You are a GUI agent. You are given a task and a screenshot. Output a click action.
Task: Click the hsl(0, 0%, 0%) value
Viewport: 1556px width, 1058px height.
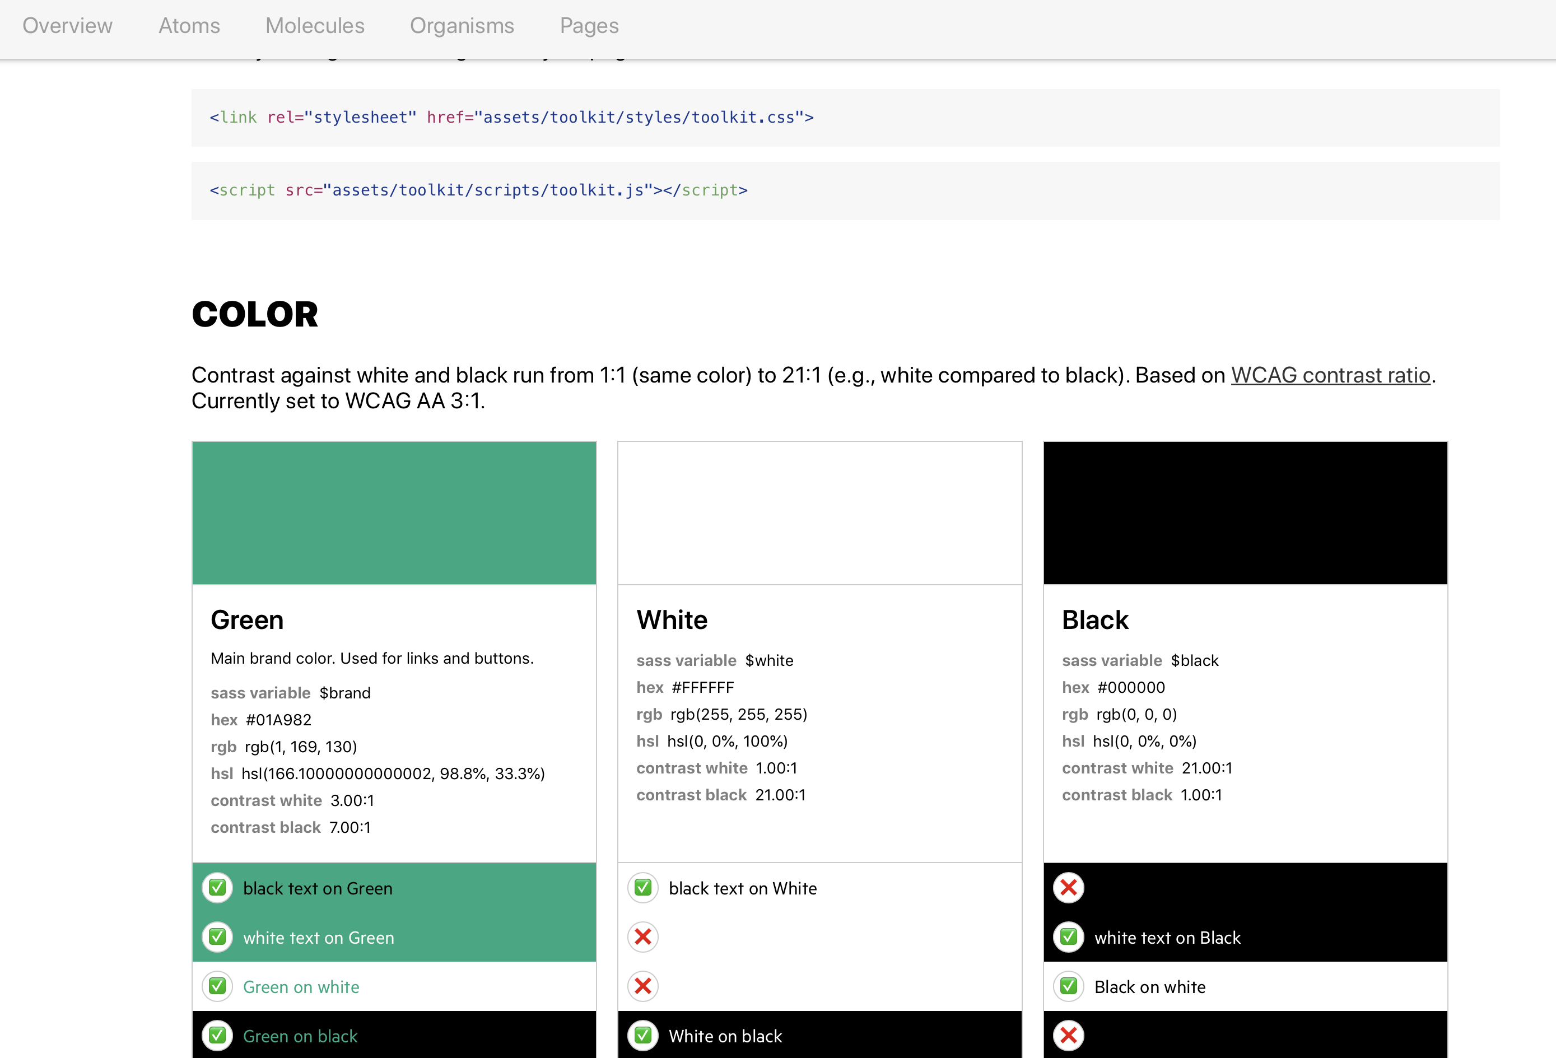point(1145,741)
